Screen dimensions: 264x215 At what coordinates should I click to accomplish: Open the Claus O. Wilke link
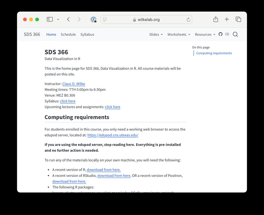74,84
